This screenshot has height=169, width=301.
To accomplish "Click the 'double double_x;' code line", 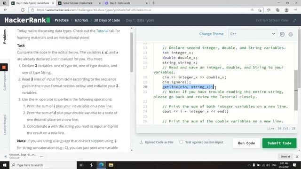I will click(x=180, y=58).
